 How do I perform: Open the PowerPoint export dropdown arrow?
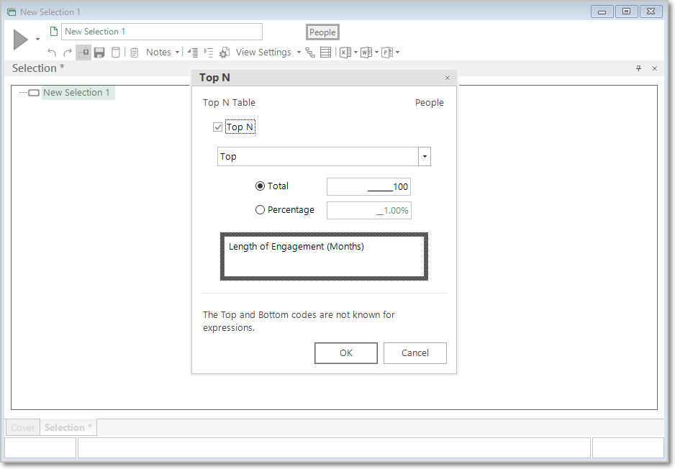tap(397, 53)
